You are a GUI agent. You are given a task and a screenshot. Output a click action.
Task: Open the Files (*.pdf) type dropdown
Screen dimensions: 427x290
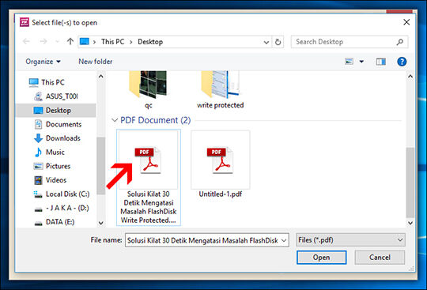point(350,240)
